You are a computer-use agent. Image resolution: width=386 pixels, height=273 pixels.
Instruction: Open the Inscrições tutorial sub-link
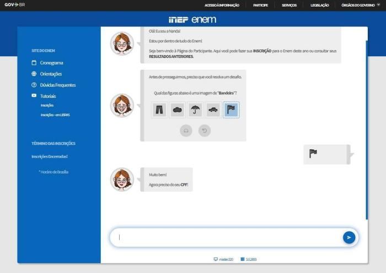[47, 106]
